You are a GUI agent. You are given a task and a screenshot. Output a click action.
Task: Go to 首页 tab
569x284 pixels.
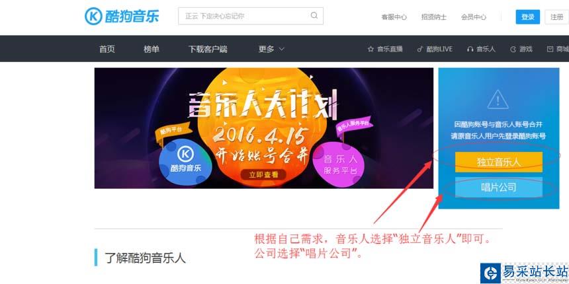point(107,49)
